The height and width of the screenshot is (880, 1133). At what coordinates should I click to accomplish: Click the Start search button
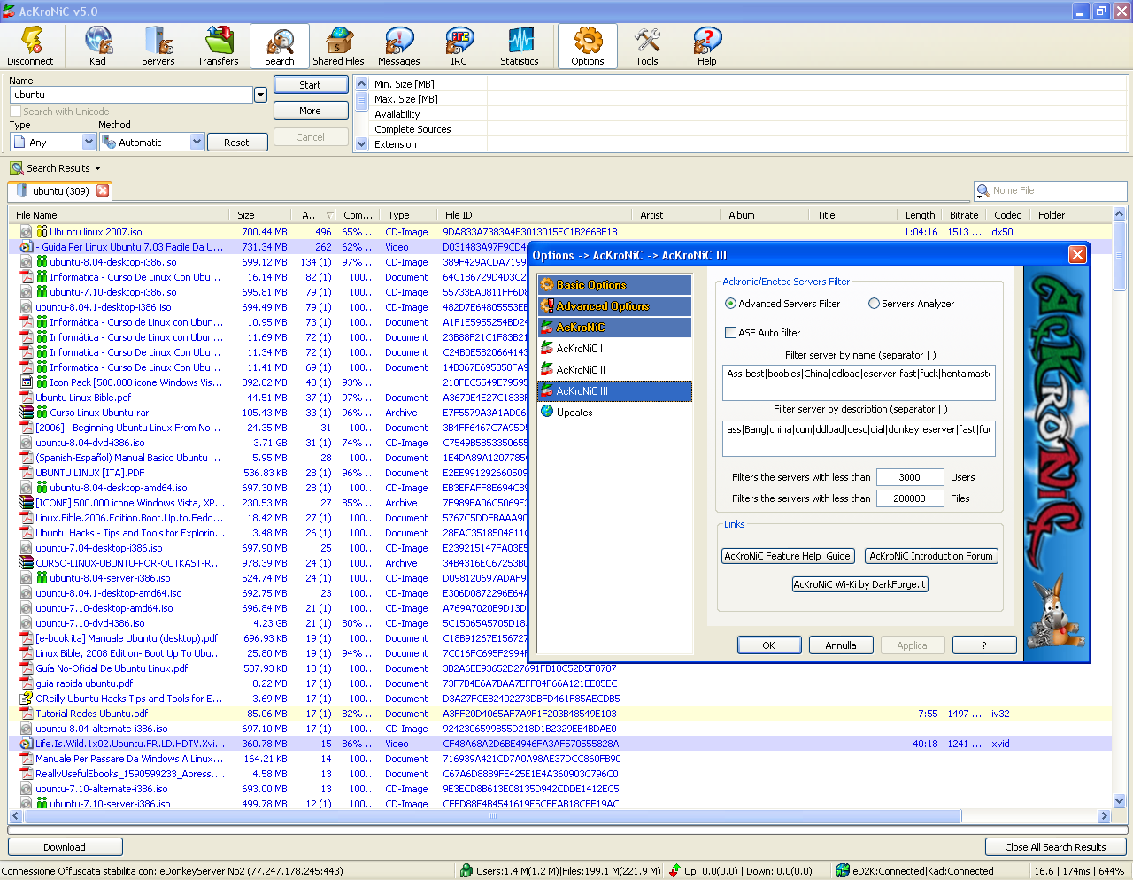click(x=310, y=85)
